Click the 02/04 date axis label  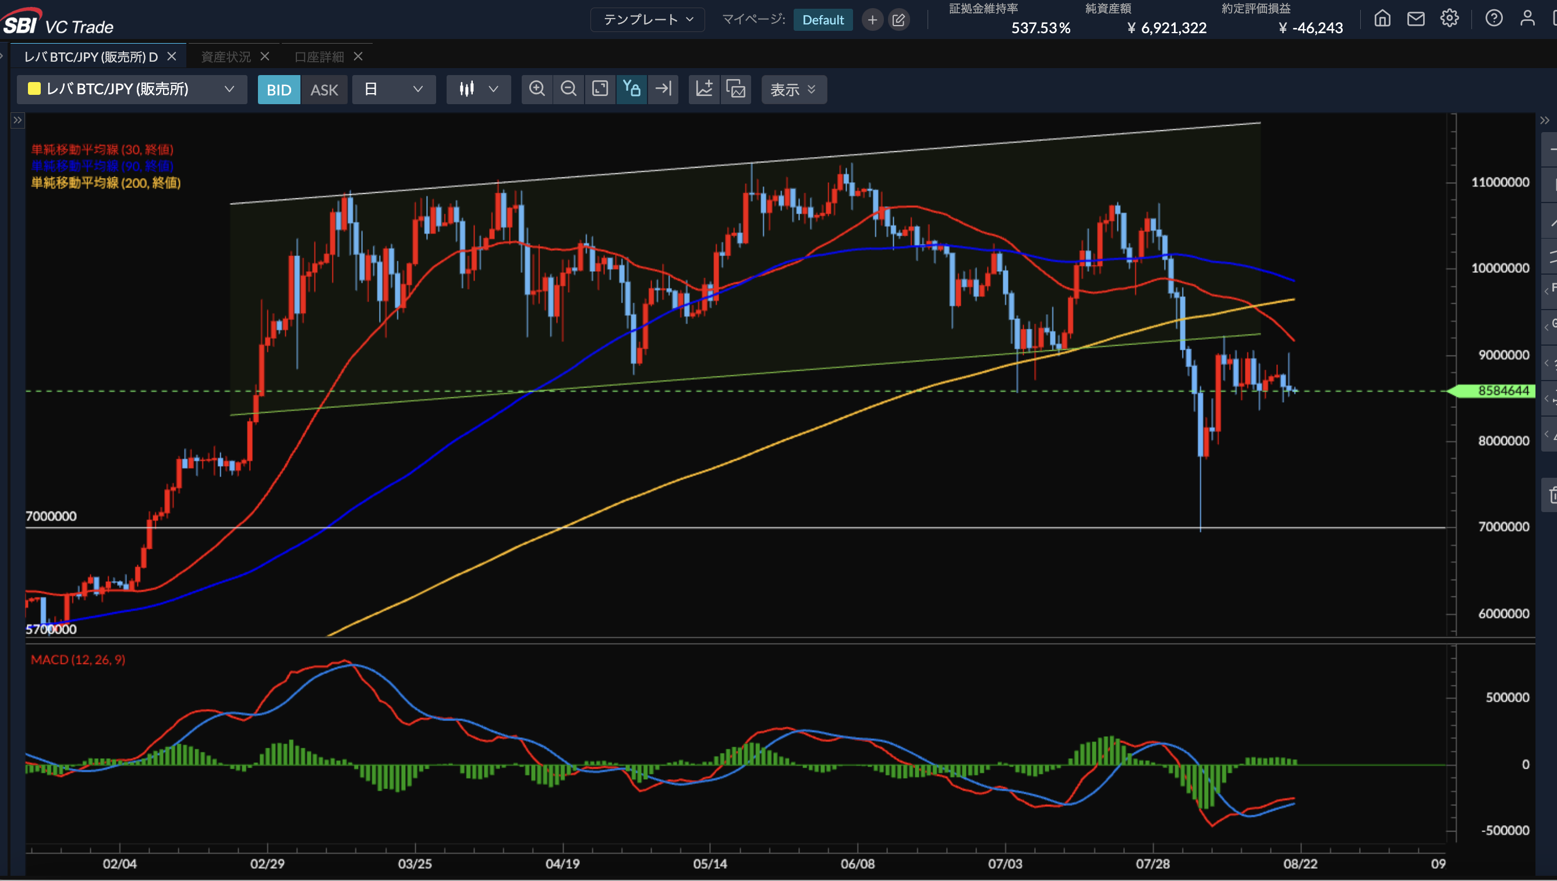click(119, 864)
